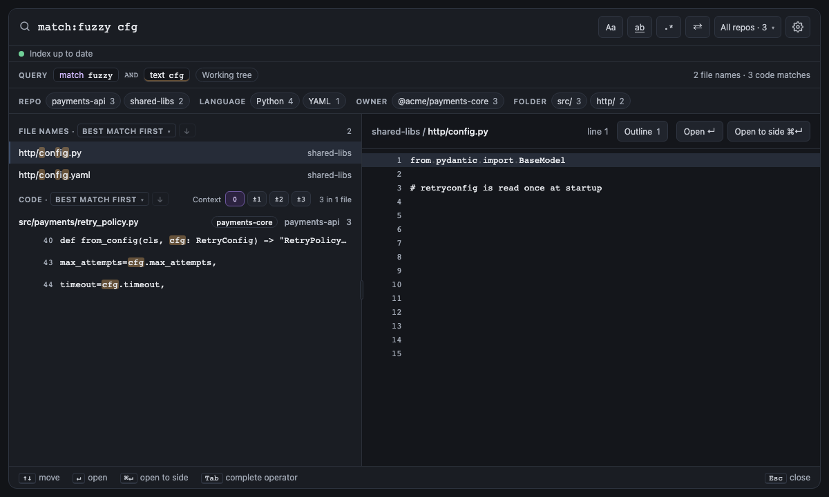829x497 pixels.
Task: Click the Esc close hint
Action: tap(788, 478)
